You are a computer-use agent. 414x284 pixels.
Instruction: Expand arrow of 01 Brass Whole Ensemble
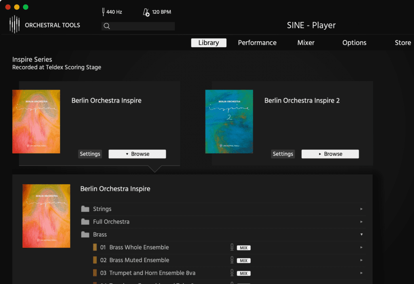(x=361, y=247)
